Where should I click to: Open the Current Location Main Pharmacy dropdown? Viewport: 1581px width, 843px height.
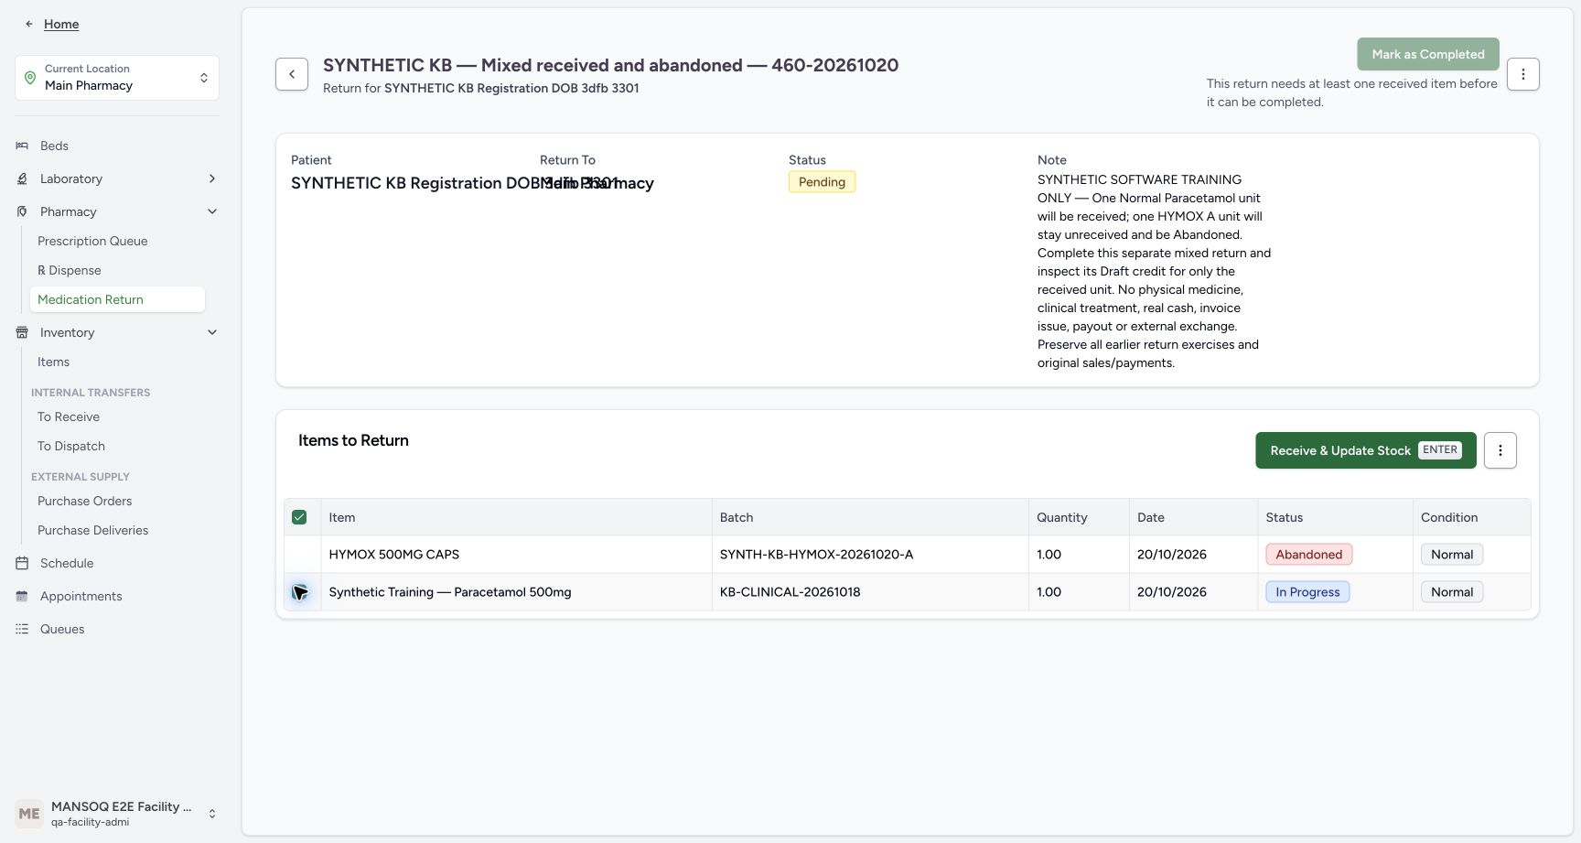coord(117,78)
